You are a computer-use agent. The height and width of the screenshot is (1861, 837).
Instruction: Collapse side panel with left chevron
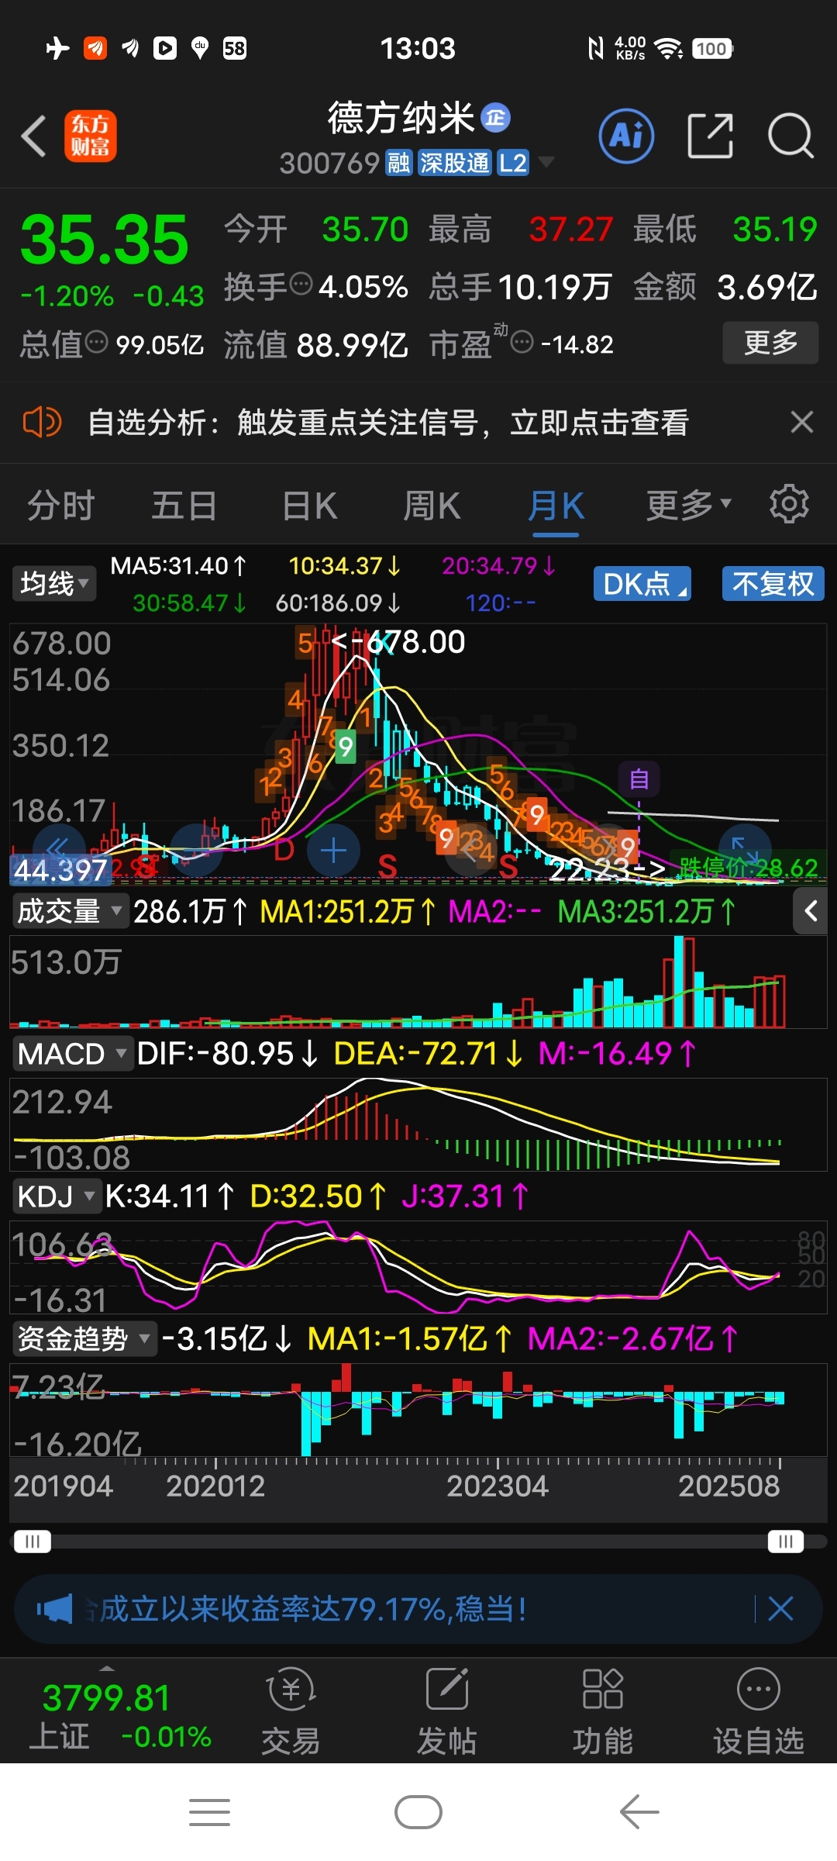pos(811,911)
